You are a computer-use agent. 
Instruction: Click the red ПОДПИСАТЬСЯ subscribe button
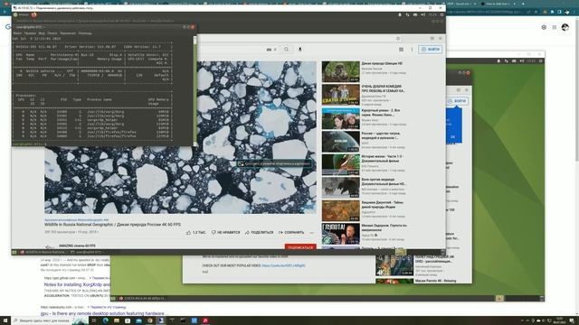[x=300, y=247]
